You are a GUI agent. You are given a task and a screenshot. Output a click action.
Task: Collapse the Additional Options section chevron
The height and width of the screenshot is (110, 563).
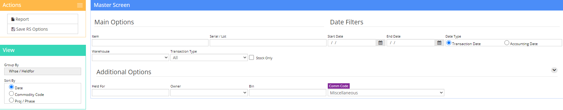point(554,70)
